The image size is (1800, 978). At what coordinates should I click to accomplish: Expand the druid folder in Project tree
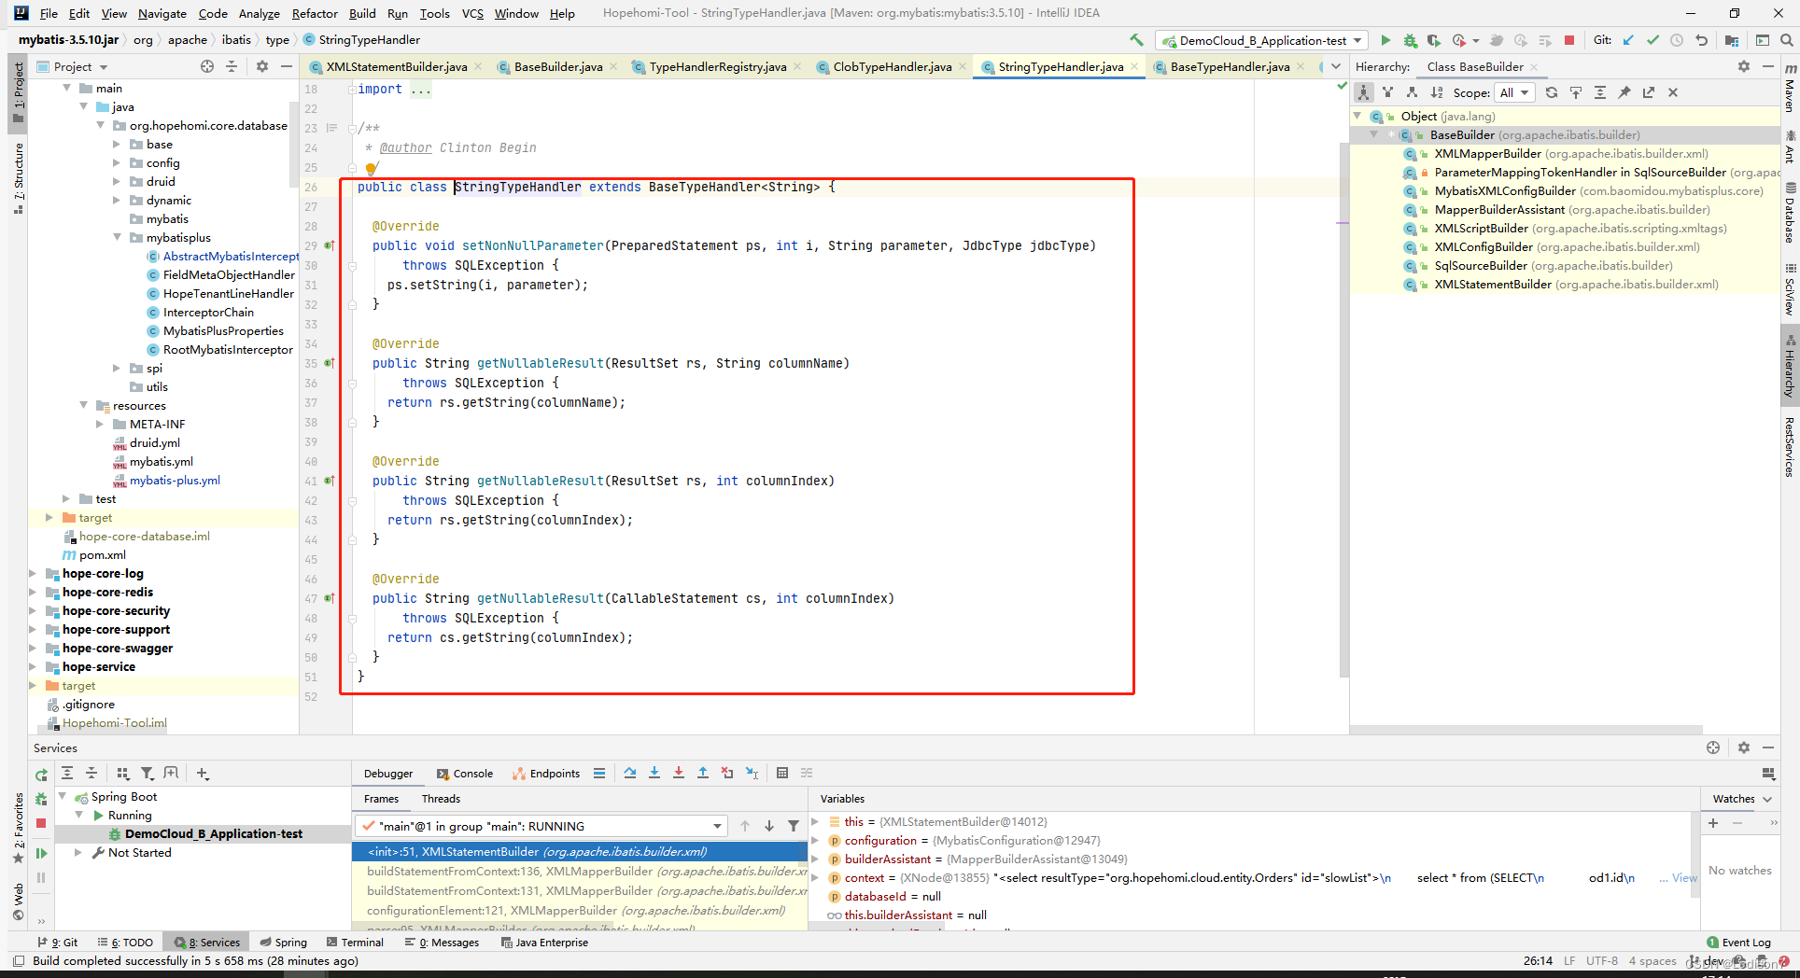[117, 182]
